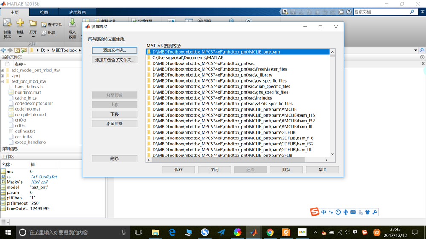Click the yellow plus New (新建) icon
This screenshot has width=426, height=239.
[20, 23]
